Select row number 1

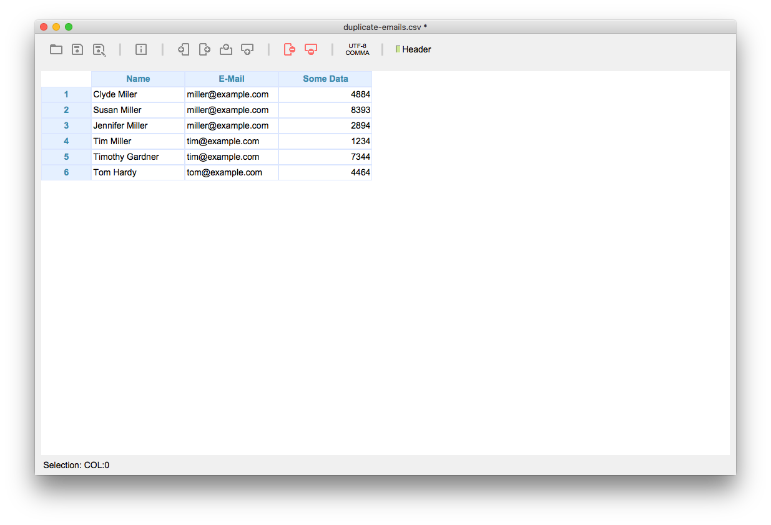[66, 94]
